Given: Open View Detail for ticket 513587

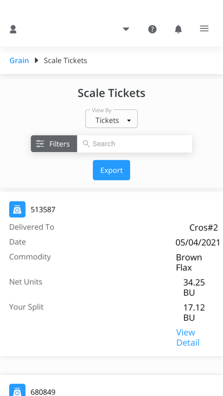Looking at the screenshot, I should 188,337.
